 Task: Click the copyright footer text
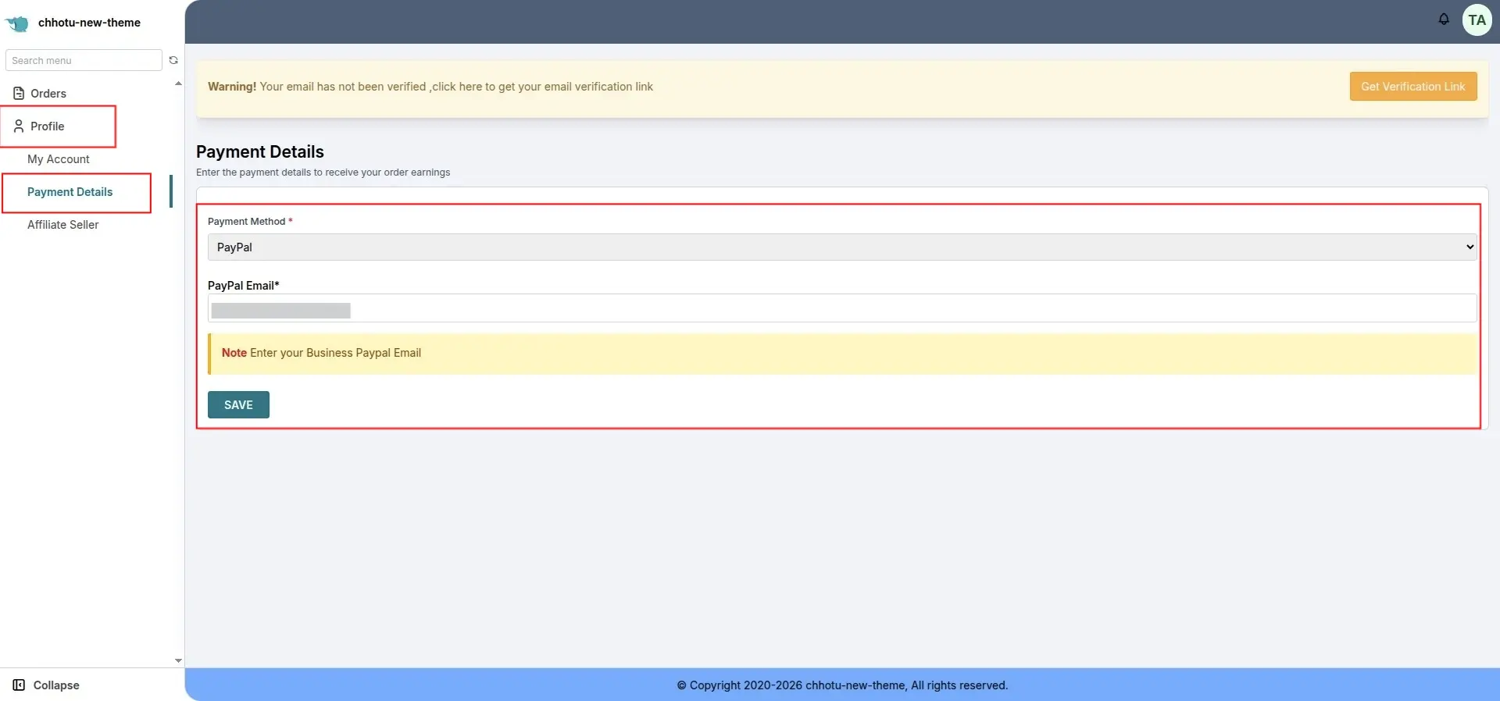pos(842,685)
